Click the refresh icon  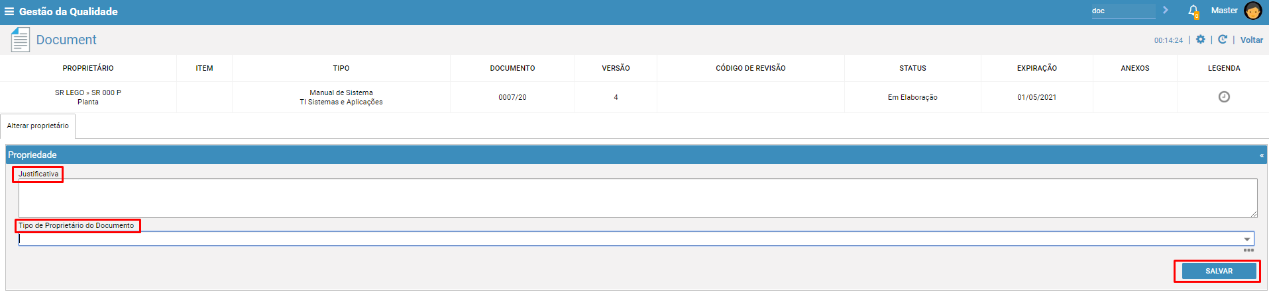(1223, 40)
